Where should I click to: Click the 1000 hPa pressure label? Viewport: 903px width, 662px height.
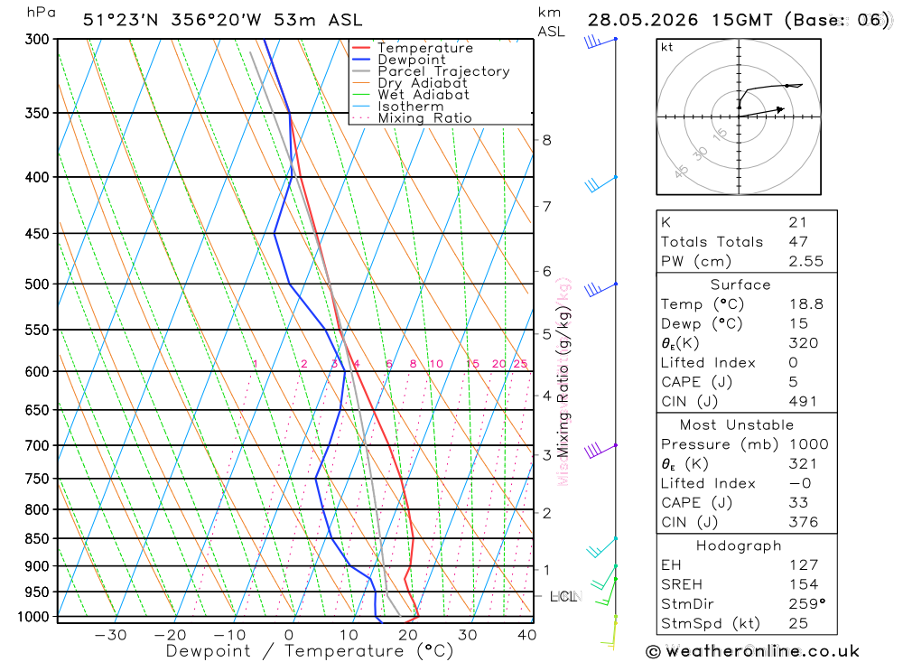pos(33,617)
